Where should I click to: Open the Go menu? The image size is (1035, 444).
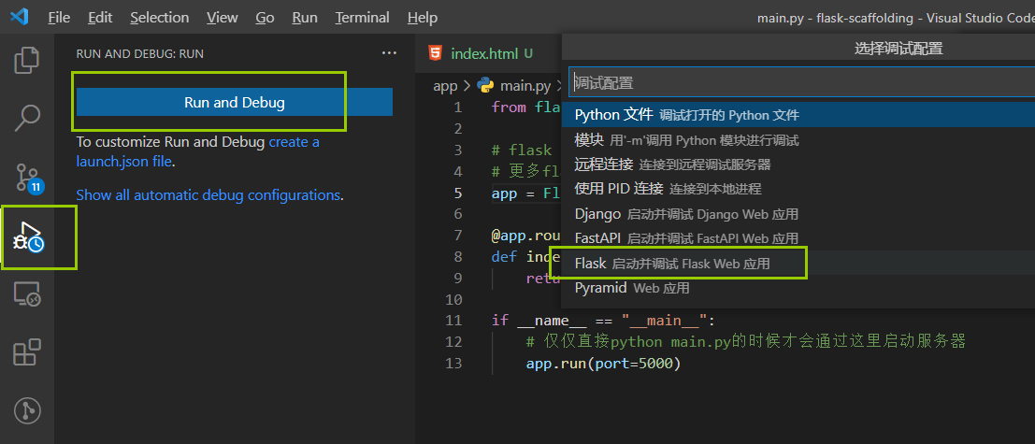(x=265, y=18)
